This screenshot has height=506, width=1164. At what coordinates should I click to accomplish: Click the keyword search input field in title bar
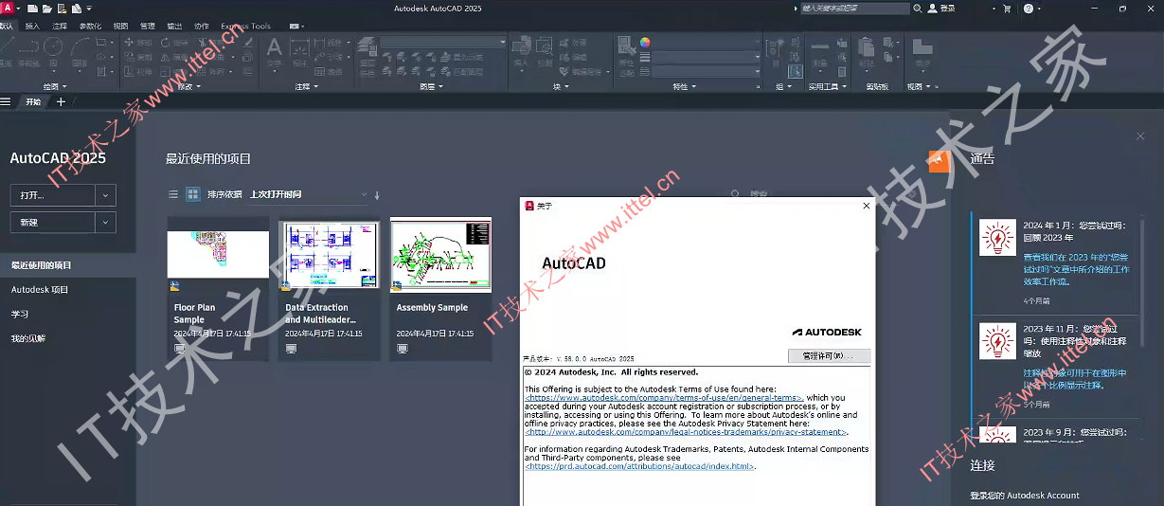click(854, 8)
